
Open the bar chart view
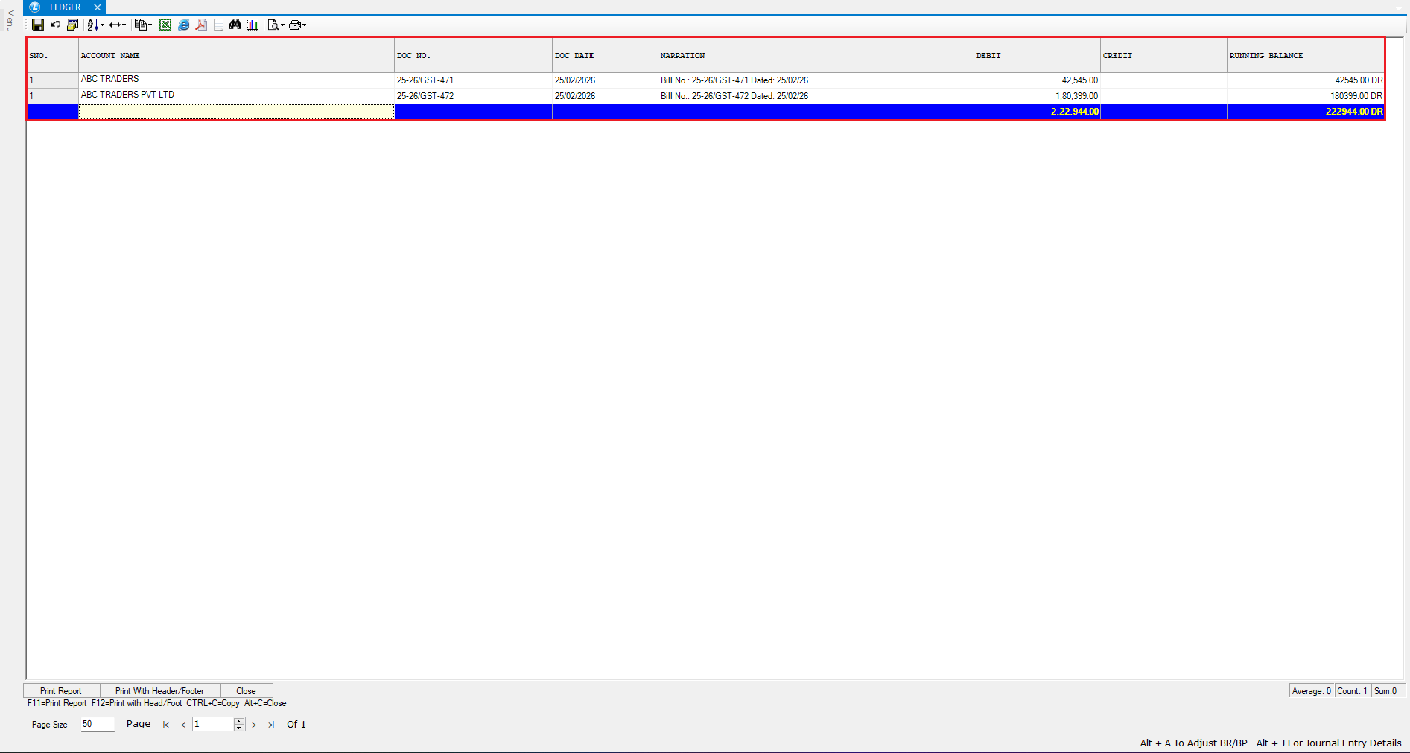(x=253, y=25)
